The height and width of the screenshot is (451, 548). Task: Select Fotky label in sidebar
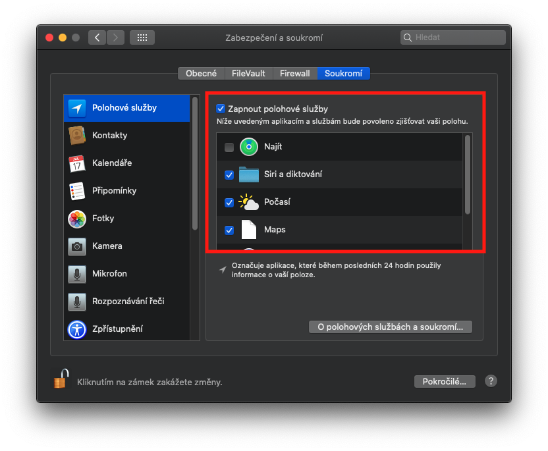pyautogui.click(x=103, y=219)
